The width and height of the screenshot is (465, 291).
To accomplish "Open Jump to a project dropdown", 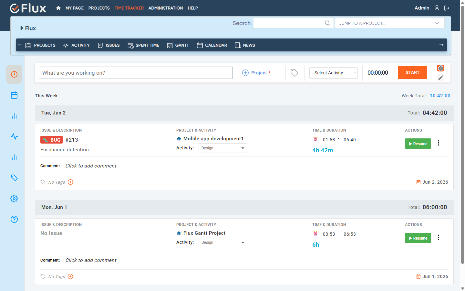I will point(390,23).
